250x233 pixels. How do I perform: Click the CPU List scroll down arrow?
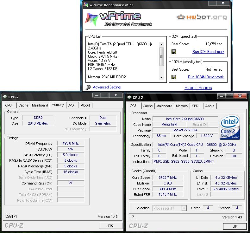(x=161, y=78)
